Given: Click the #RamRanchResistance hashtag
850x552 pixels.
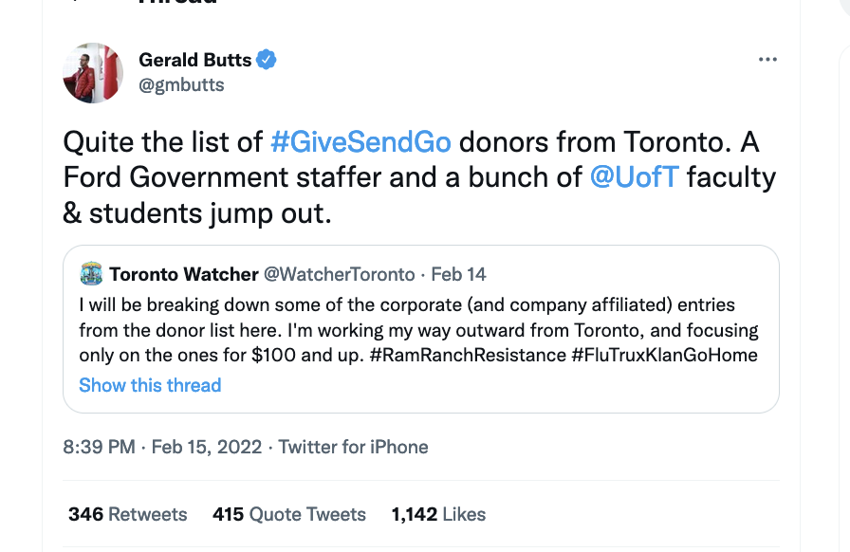Looking at the screenshot, I should (x=468, y=355).
